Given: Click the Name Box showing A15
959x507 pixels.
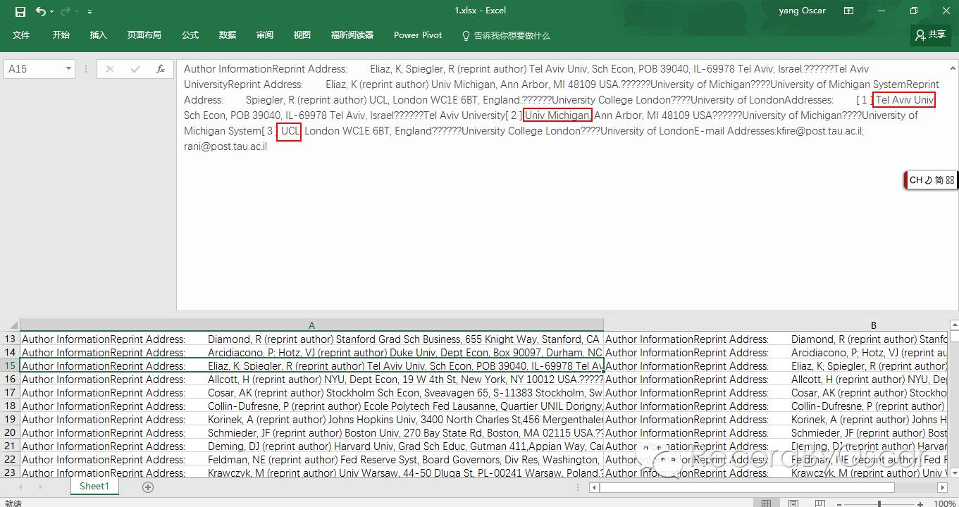Looking at the screenshot, I should click(34, 69).
